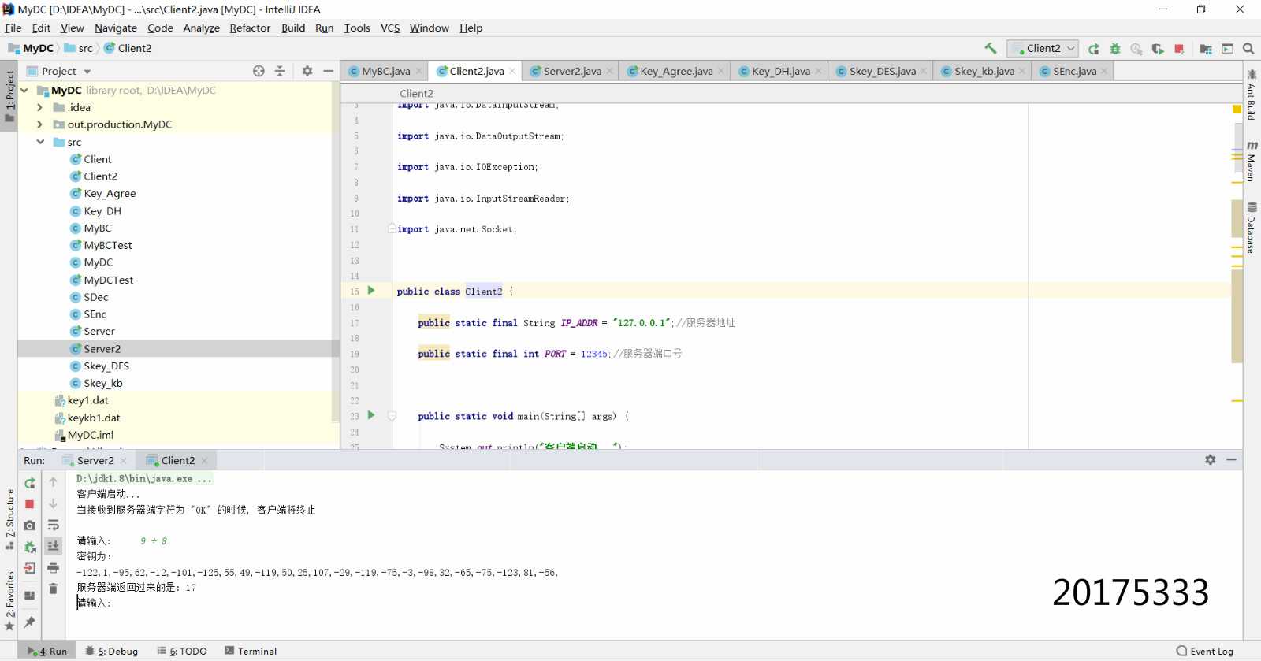Run Client2 with coverage

click(1158, 49)
